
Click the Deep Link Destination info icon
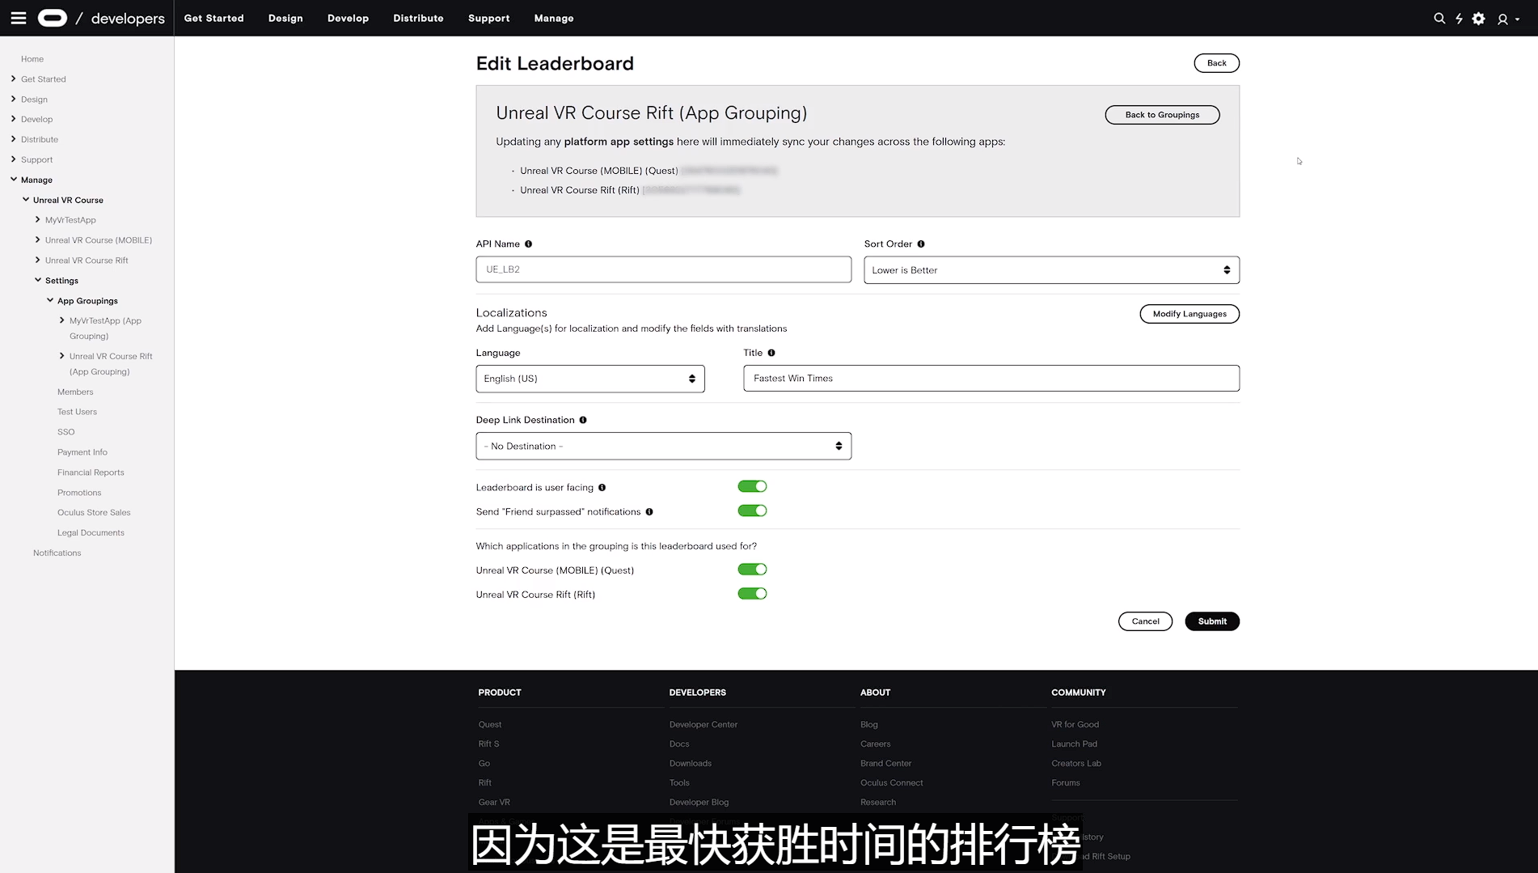pos(583,420)
